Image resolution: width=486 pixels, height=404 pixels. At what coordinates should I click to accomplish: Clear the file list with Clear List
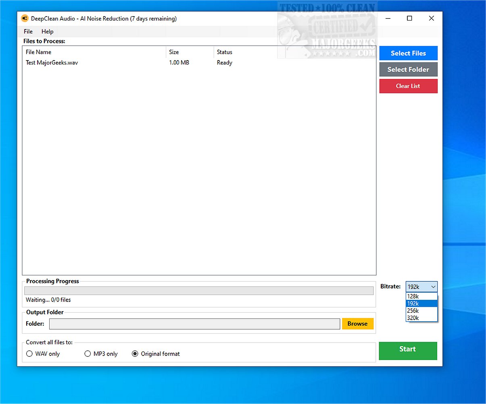tap(408, 86)
